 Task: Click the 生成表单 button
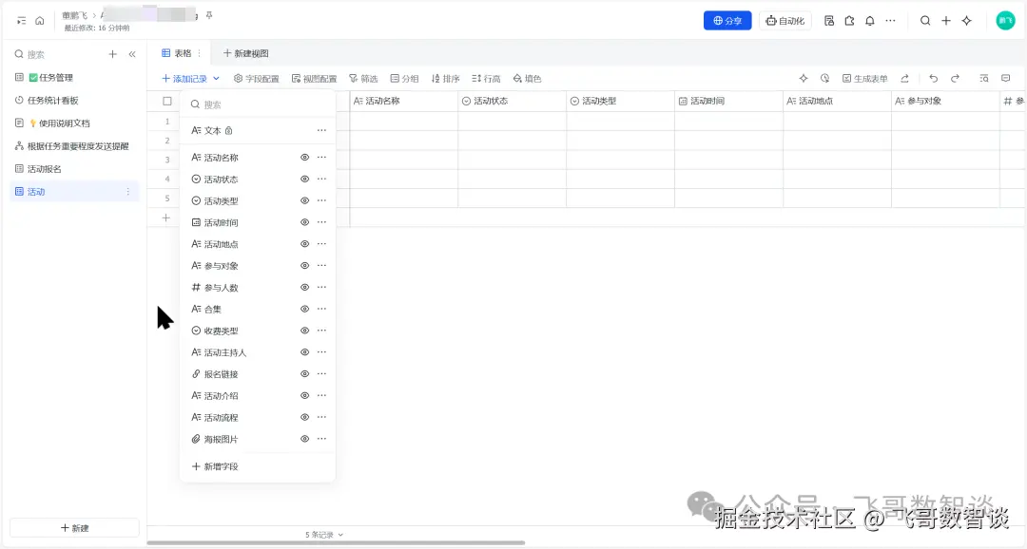[864, 79]
